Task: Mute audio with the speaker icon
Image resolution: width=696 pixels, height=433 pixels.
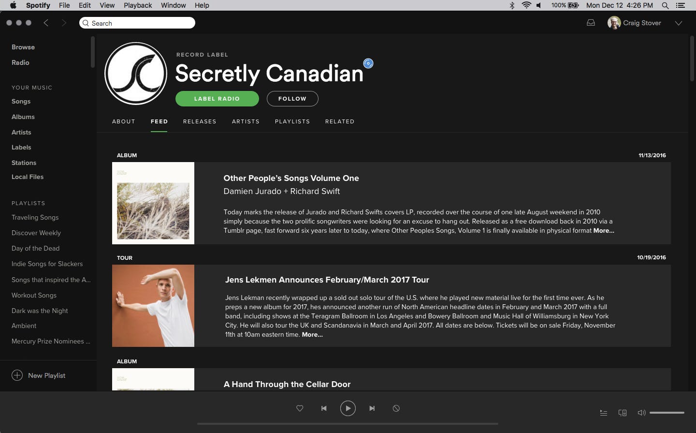Action: [x=641, y=413]
